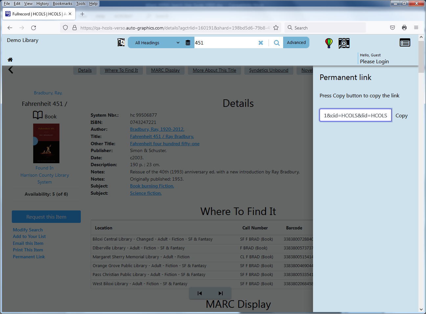Click Email this Item link
426x314 pixels.
point(28,243)
